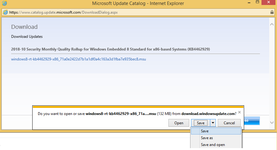Click the KB4462929 Security Monthly Quality Rollup title
Viewport: 277px width, 150px height.
[x=110, y=49]
